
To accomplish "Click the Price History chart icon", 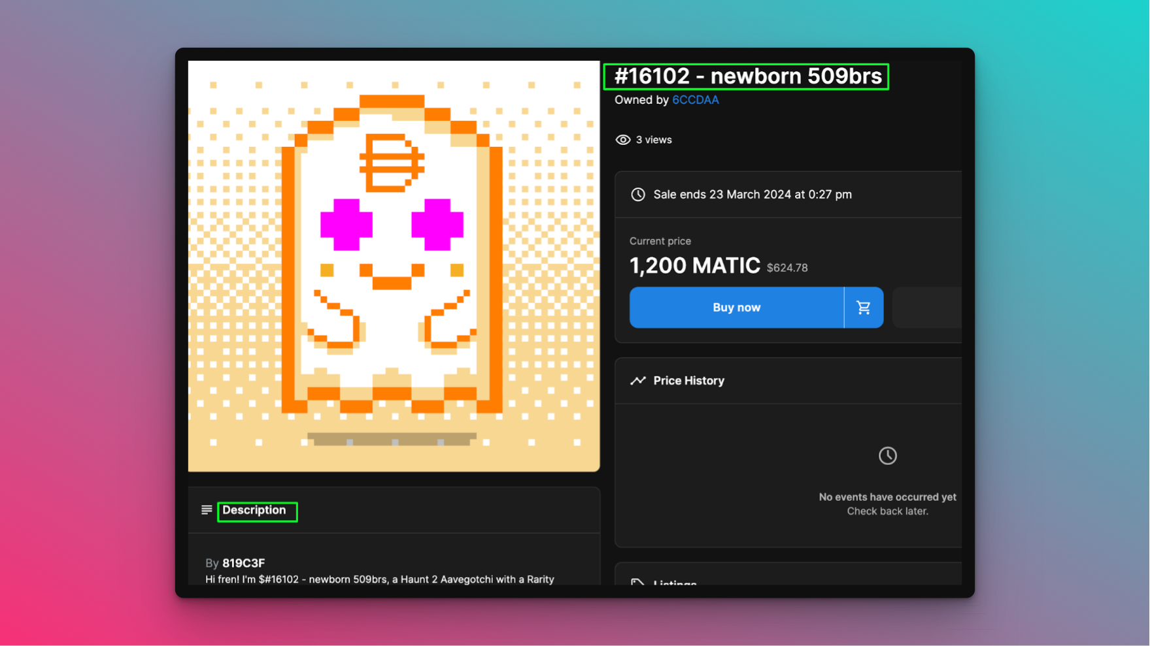I will tap(638, 381).
